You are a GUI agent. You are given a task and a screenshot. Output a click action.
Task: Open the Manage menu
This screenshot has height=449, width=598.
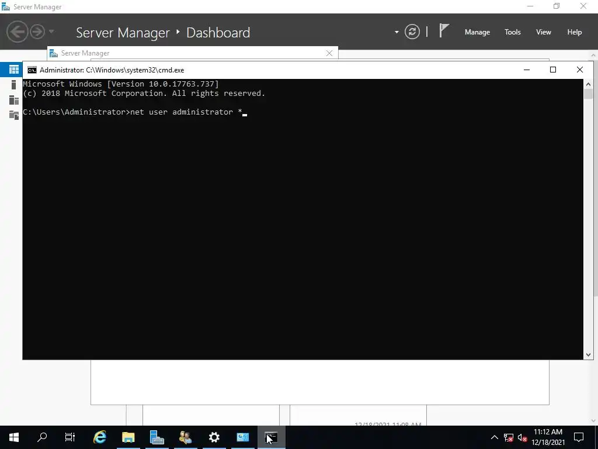477,32
